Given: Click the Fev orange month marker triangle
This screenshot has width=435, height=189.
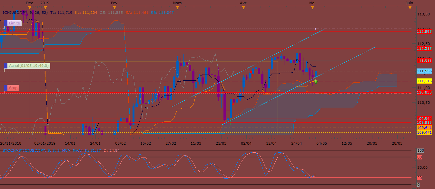Looking at the screenshot, I should pyautogui.click(x=115, y=8).
